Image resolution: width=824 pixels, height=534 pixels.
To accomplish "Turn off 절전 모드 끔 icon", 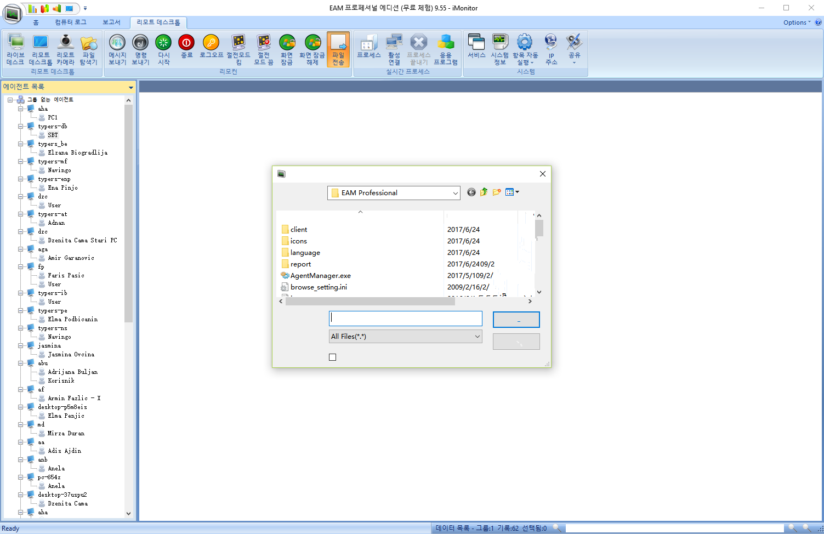I will pos(264,49).
